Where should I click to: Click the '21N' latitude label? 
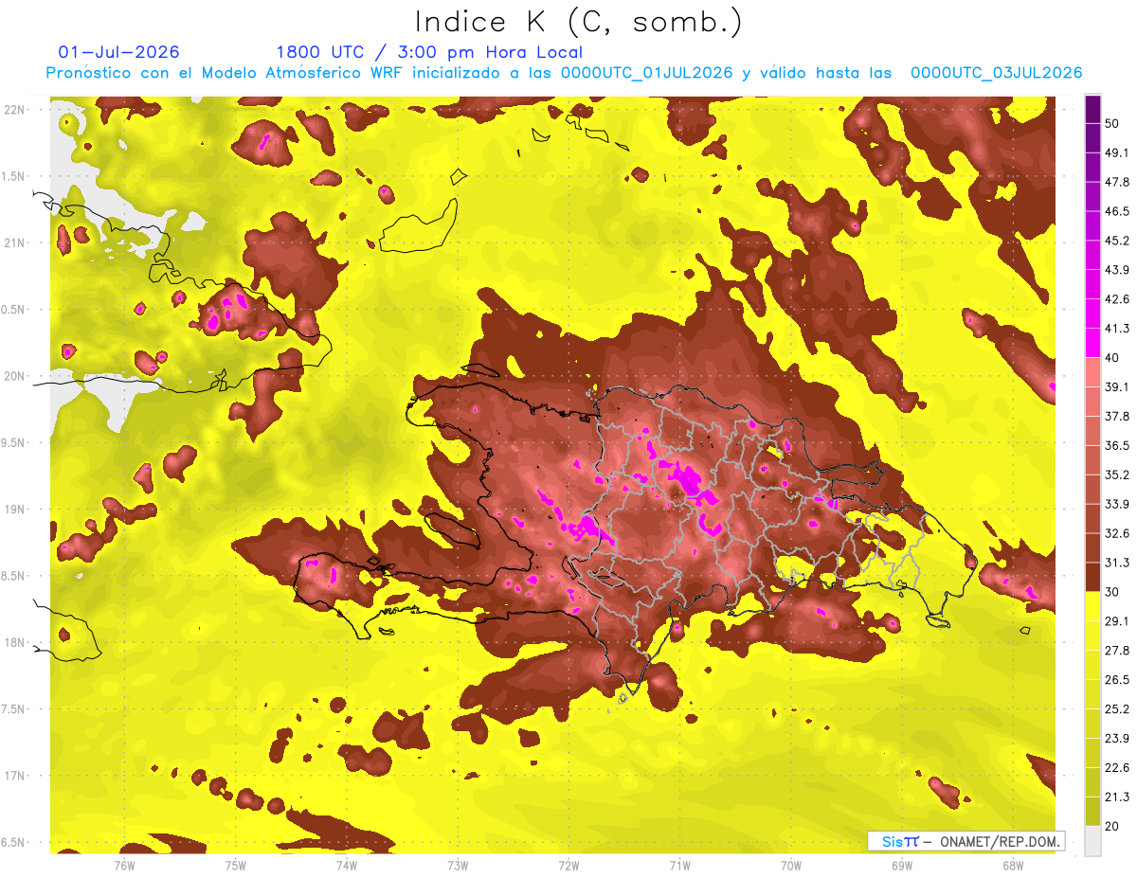click(x=16, y=242)
